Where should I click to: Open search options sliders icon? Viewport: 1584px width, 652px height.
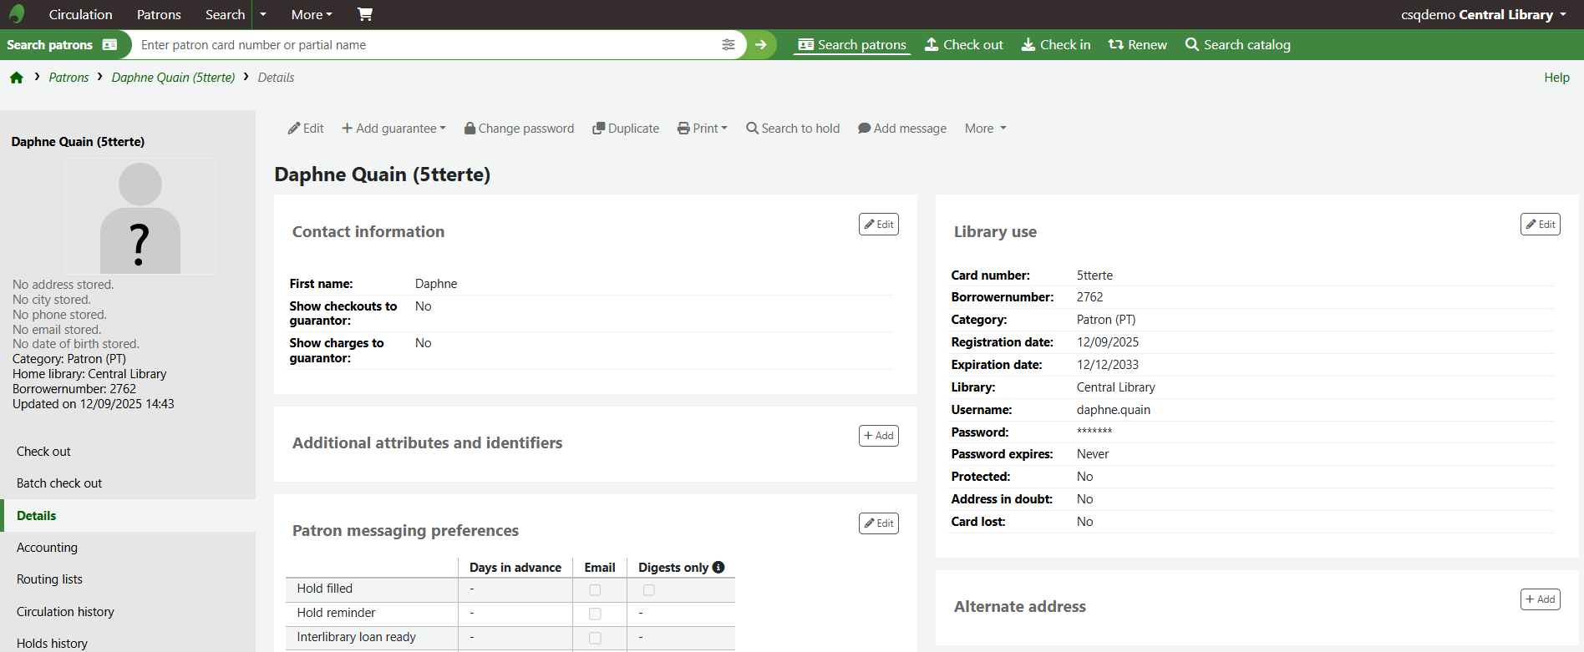(729, 45)
